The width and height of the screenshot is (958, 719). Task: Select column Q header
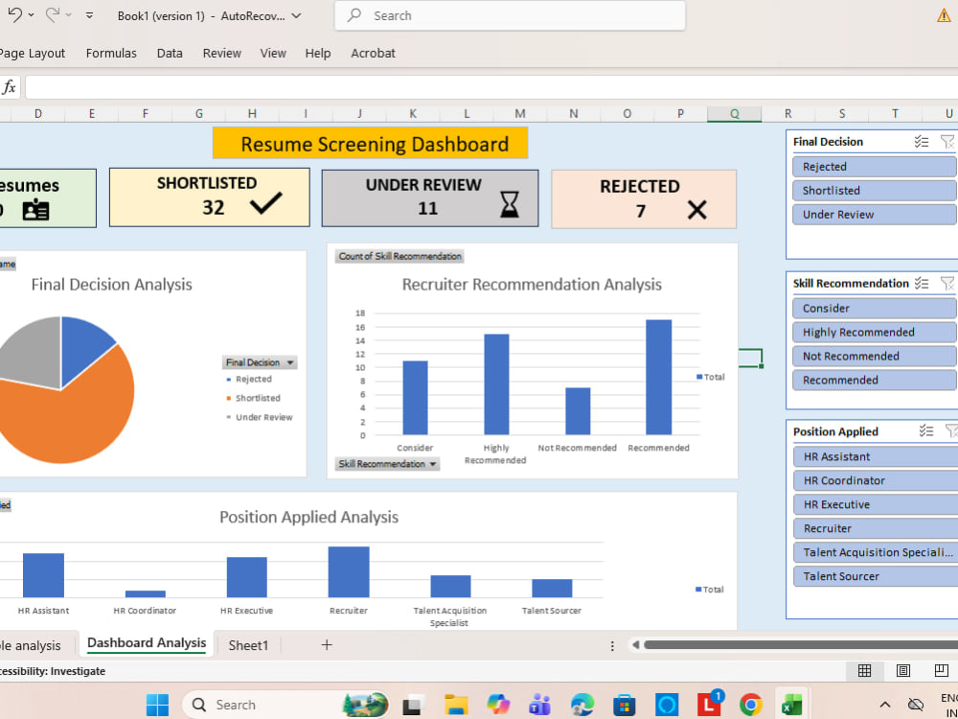coord(735,114)
